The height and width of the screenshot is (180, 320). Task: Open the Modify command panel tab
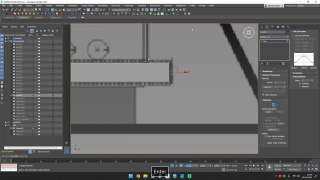point(267,27)
